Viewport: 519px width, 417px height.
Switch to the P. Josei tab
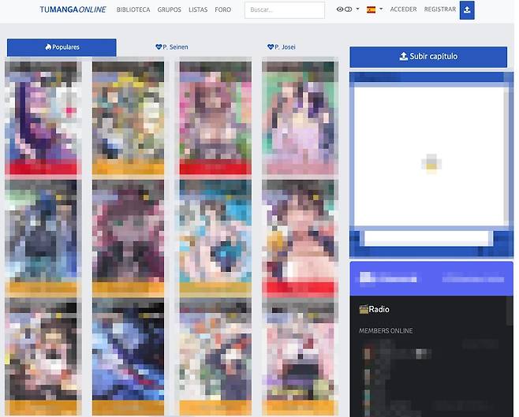[283, 47]
